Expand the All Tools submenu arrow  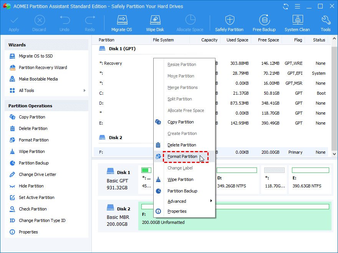click(84, 90)
